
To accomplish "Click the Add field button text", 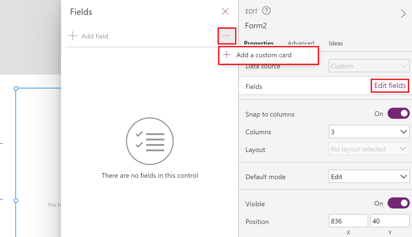I will coord(95,36).
